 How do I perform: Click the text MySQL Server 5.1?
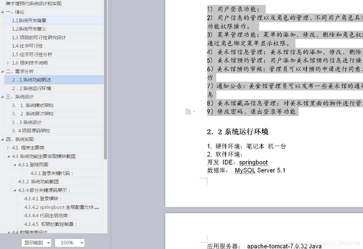coord(260,170)
